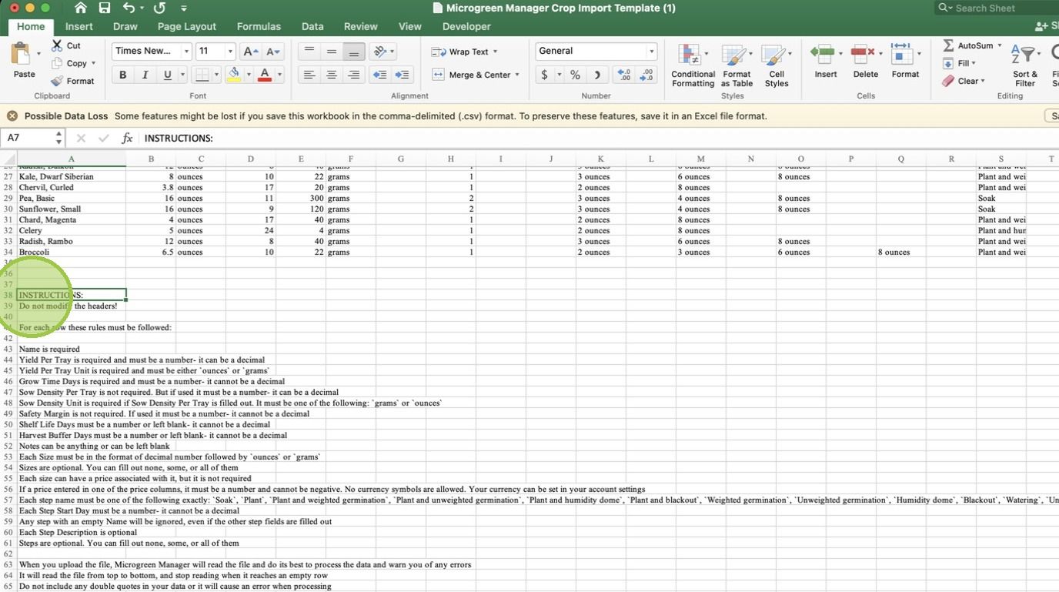This screenshot has width=1059, height=592.
Task: Expand the font size dropdown
Action: [229, 52]
